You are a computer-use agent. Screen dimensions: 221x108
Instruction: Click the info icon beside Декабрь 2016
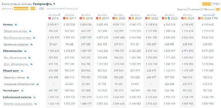[59, 15]
